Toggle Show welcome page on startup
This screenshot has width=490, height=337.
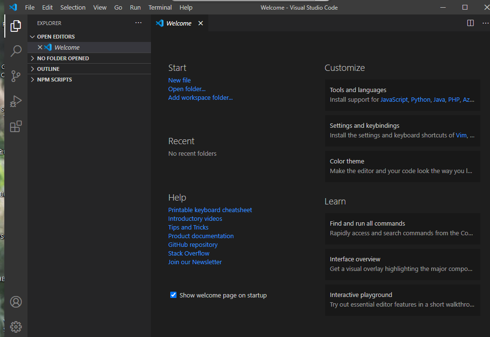point(173,295)
